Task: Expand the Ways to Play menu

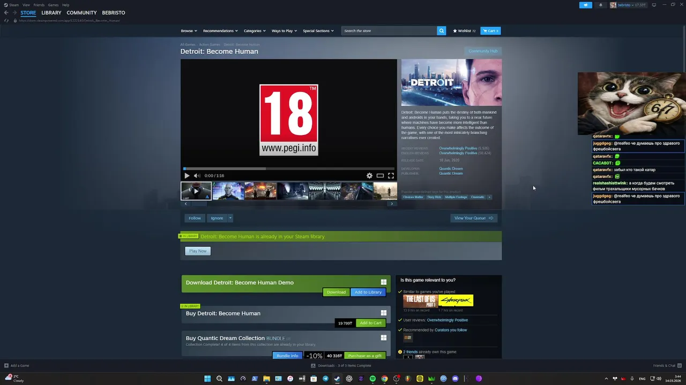Action: [x=284, y=30]
